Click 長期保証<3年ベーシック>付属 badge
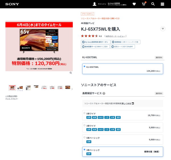The width and height of the screenshot is (171, 160). click(125, 42)
